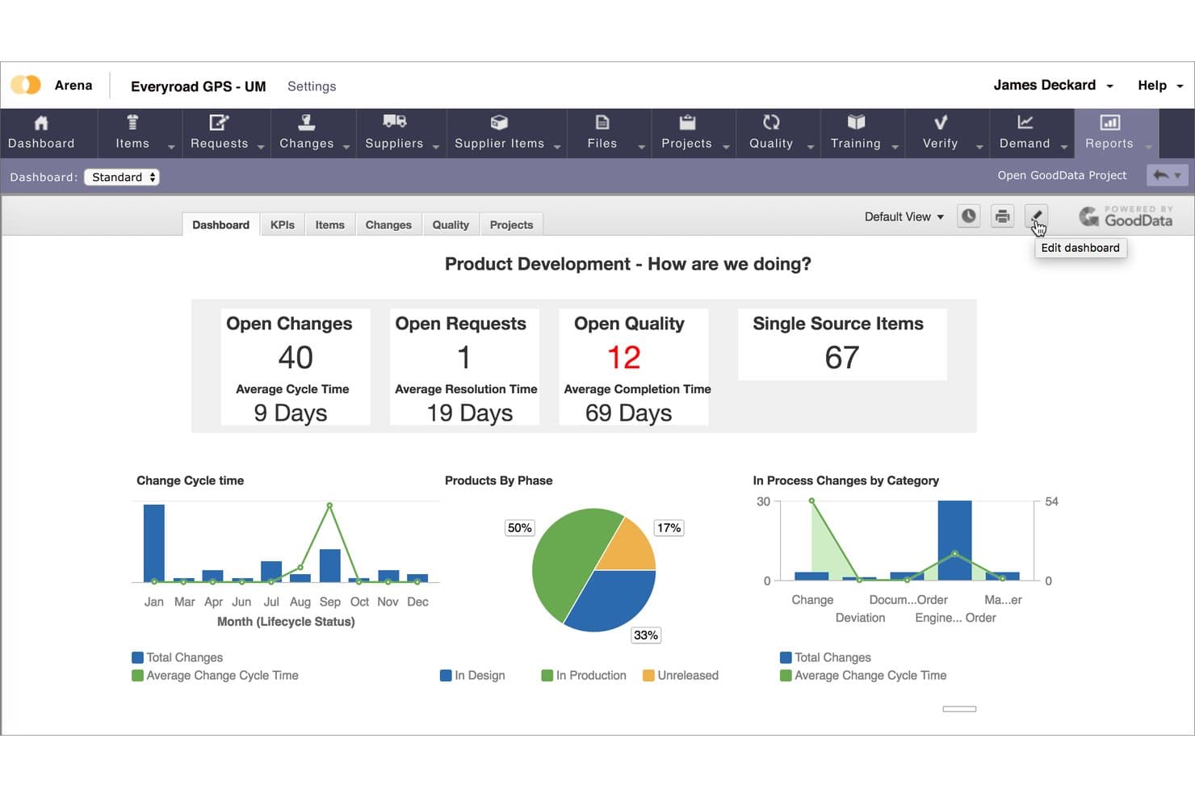Click the Arena logo icon
Image resolution: width=1195 pixels, height=797 pixels.
(26, 85)
